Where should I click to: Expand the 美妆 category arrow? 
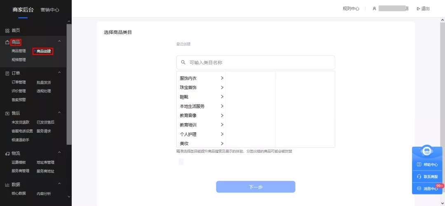pyautogui.click(x=222, y=143)
